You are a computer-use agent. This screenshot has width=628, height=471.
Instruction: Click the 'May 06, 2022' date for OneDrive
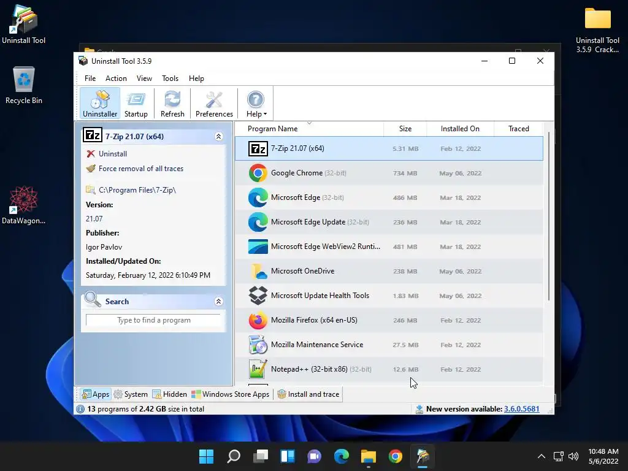(x=460, y=271)
